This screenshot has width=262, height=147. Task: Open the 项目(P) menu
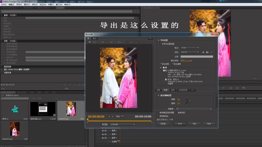click(x=19, y=5)
